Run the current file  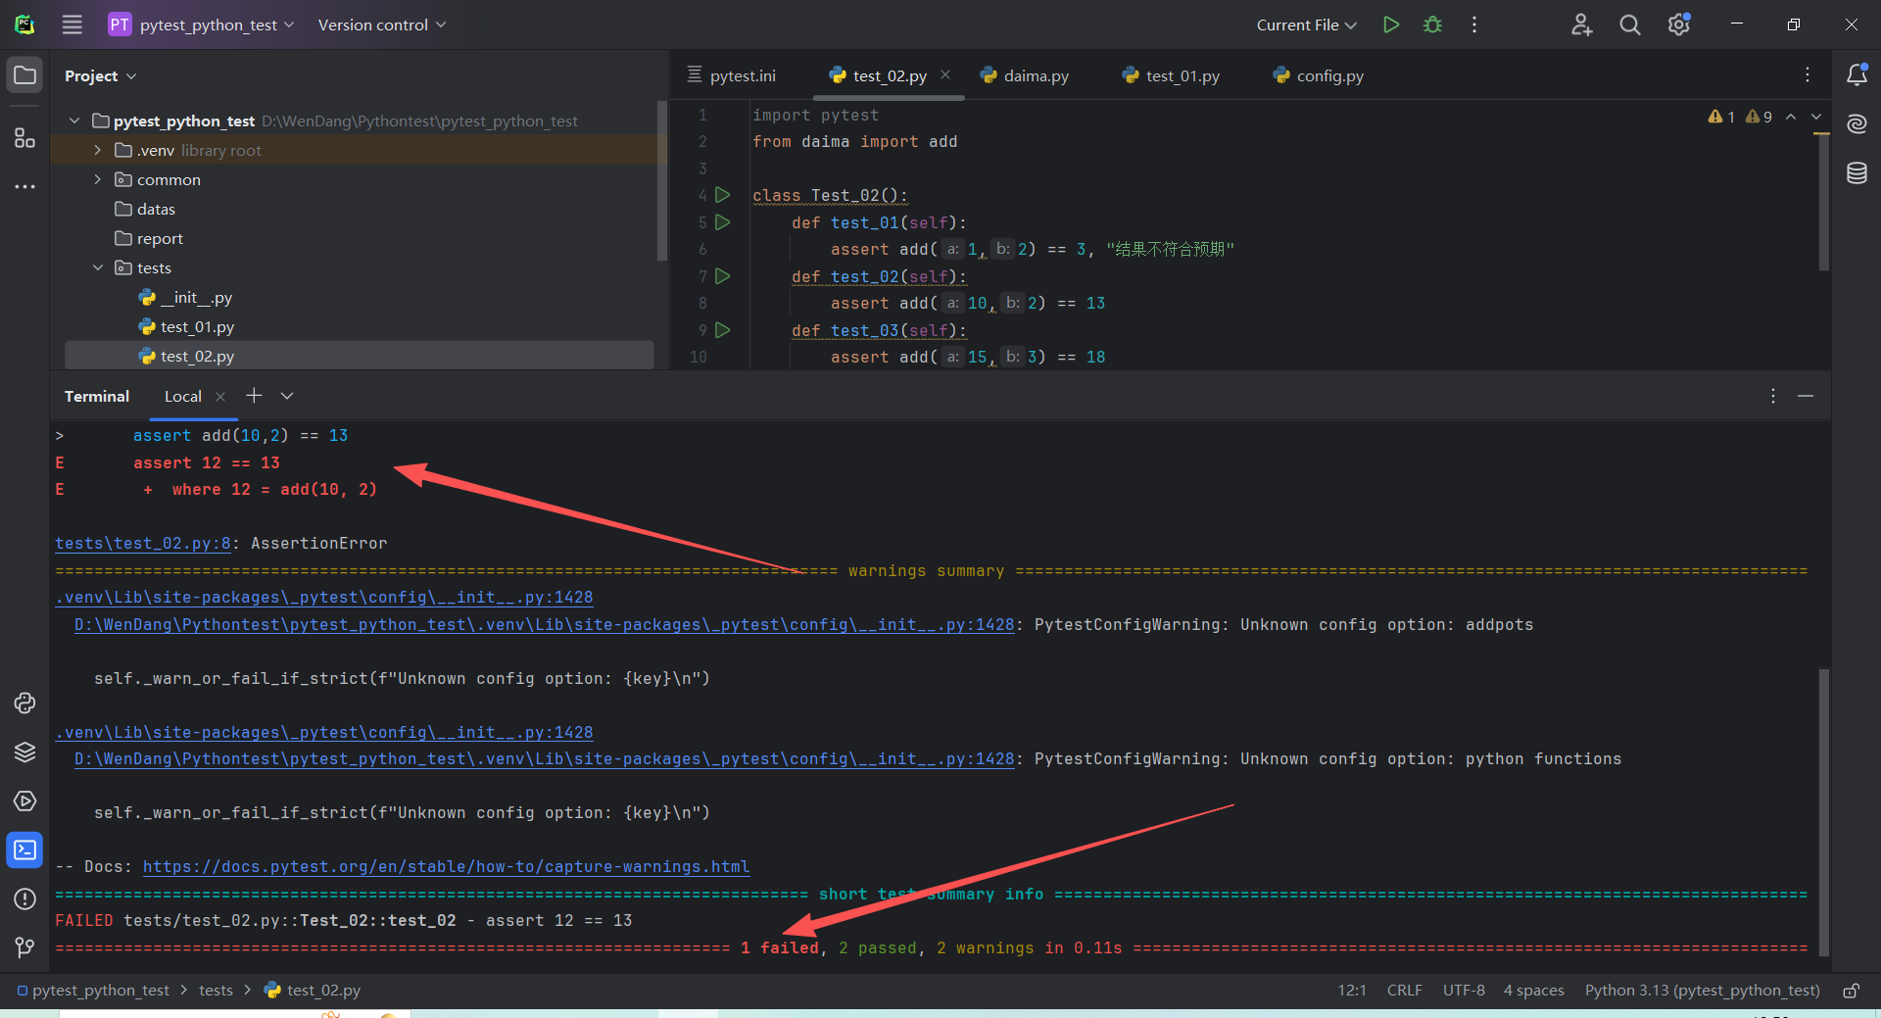(1390, 24)
